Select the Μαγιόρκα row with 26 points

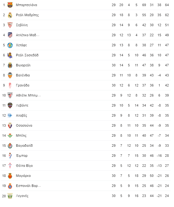(86, 176)
